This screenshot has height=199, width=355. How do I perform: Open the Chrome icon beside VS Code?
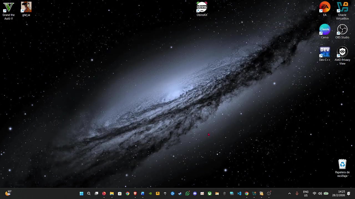point(247,193)
